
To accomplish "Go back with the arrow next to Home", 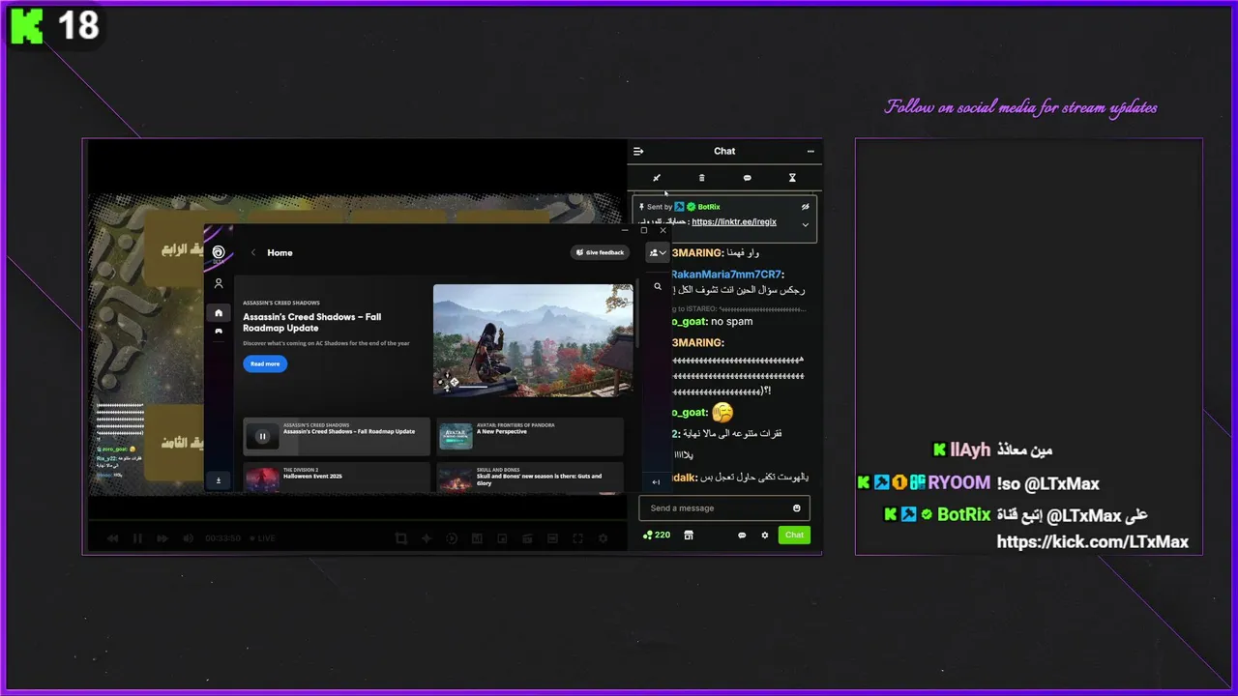I will tap(253, 252).
